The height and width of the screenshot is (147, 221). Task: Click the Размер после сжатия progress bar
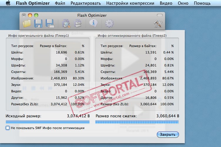(x=137, y=122)
